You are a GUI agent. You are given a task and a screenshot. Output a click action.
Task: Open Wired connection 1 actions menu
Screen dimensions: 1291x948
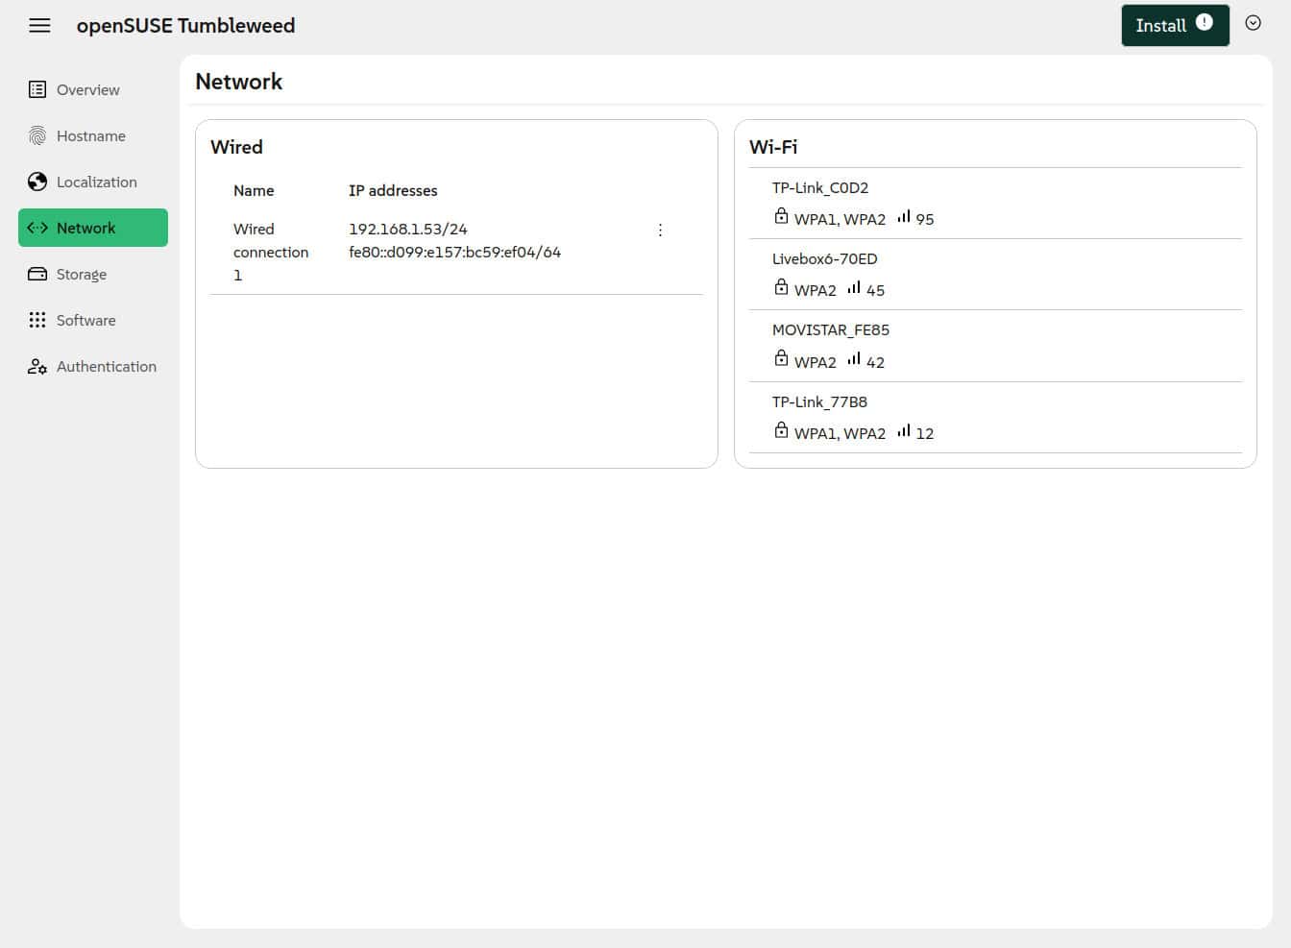660,231
